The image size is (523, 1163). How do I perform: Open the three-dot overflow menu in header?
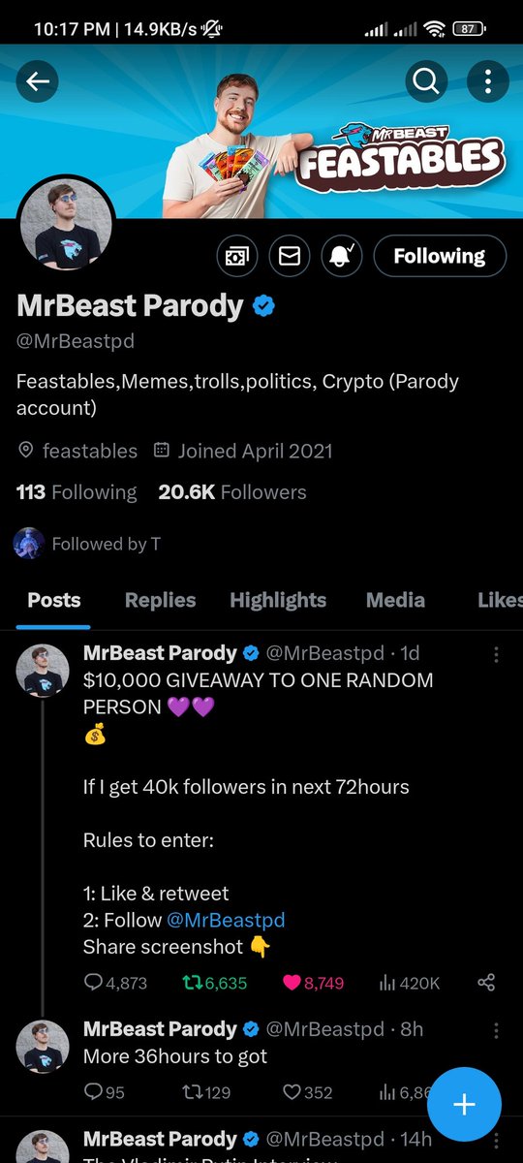[x=488, y=82]
